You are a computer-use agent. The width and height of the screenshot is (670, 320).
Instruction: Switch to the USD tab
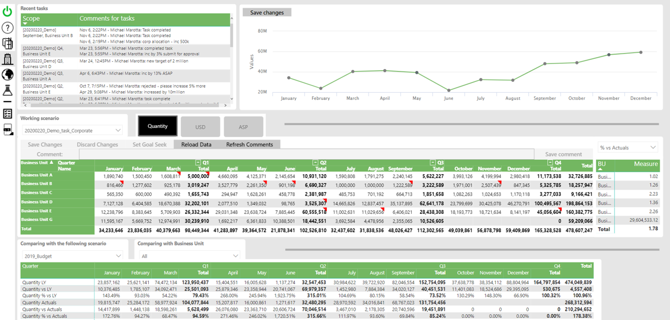[x=201, y=126]
